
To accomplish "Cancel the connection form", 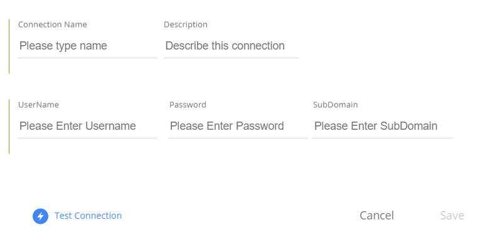I will [377, 216].
